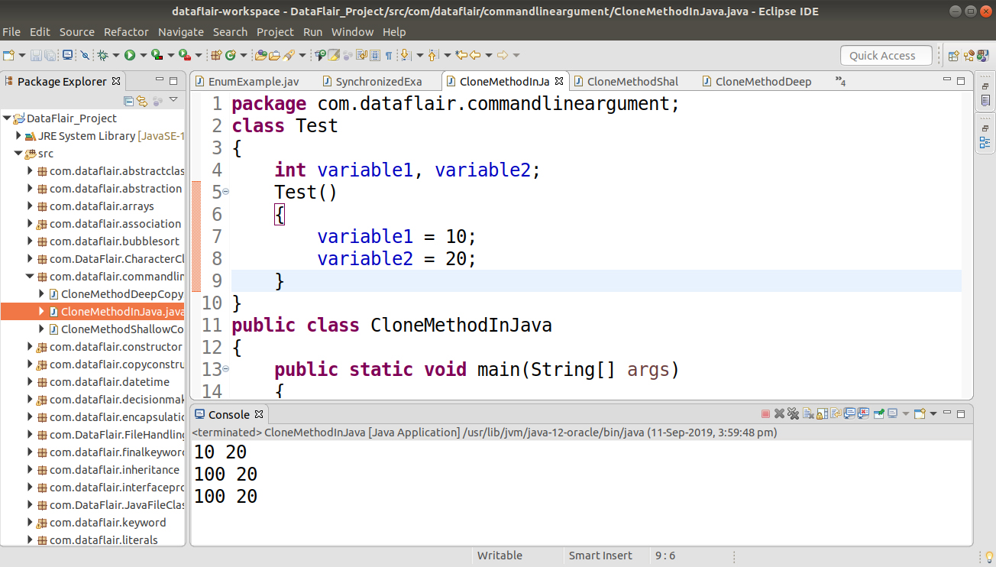Open the Navigate menu
The height and width of the screenshot is (567, 996).
point(181,32)
